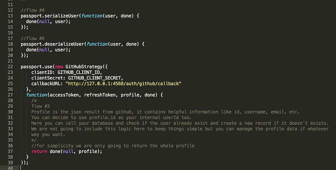This screenshot has height=170, width=336.
Task: Click line number 40 in the gutter
Action: [x=10, y=168]
